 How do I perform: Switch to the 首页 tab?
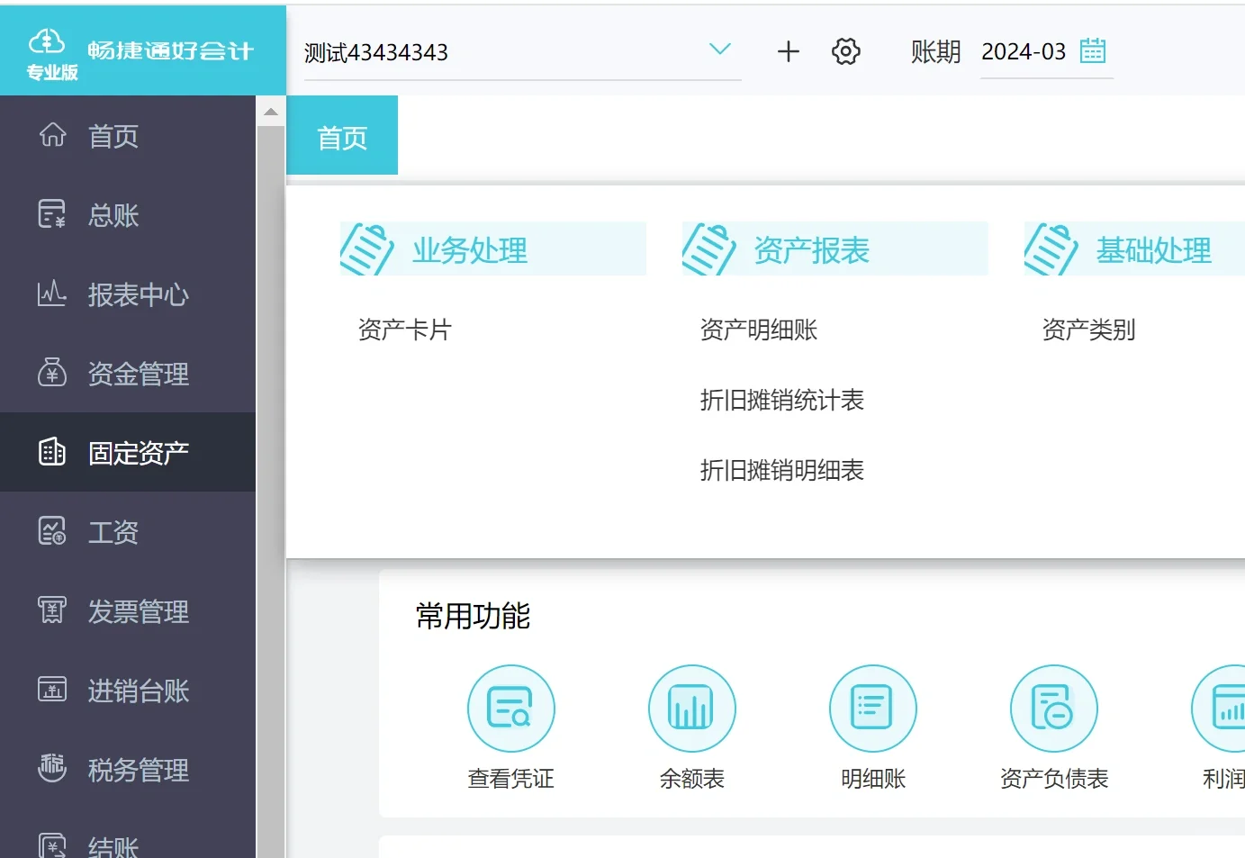(342, 137)
